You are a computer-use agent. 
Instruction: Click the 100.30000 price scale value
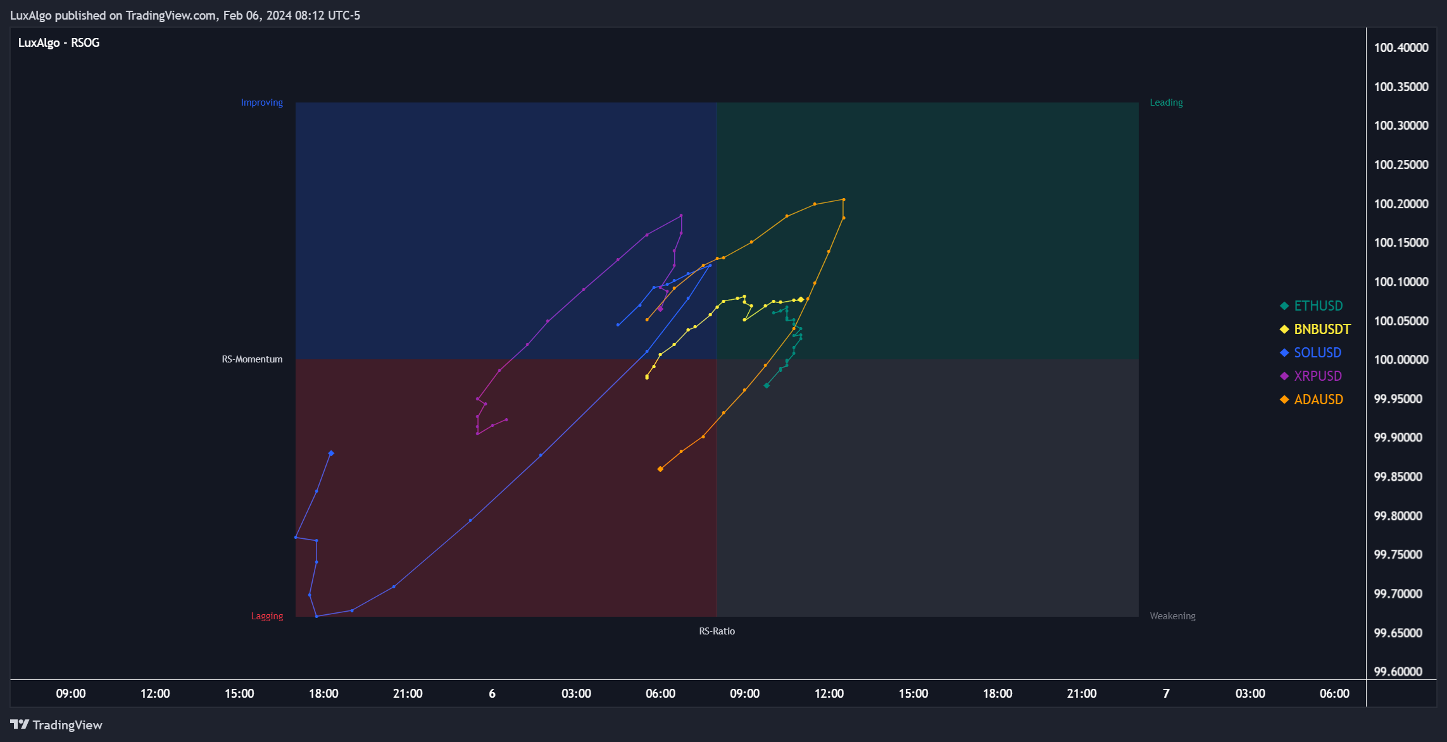[1401, 125]
